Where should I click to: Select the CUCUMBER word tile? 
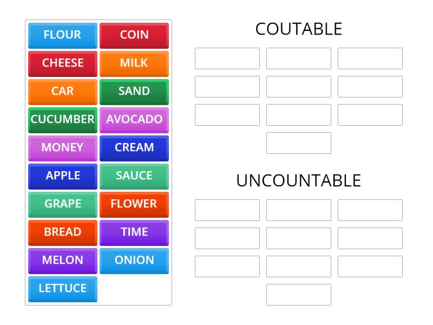click(x=62, y=120)
